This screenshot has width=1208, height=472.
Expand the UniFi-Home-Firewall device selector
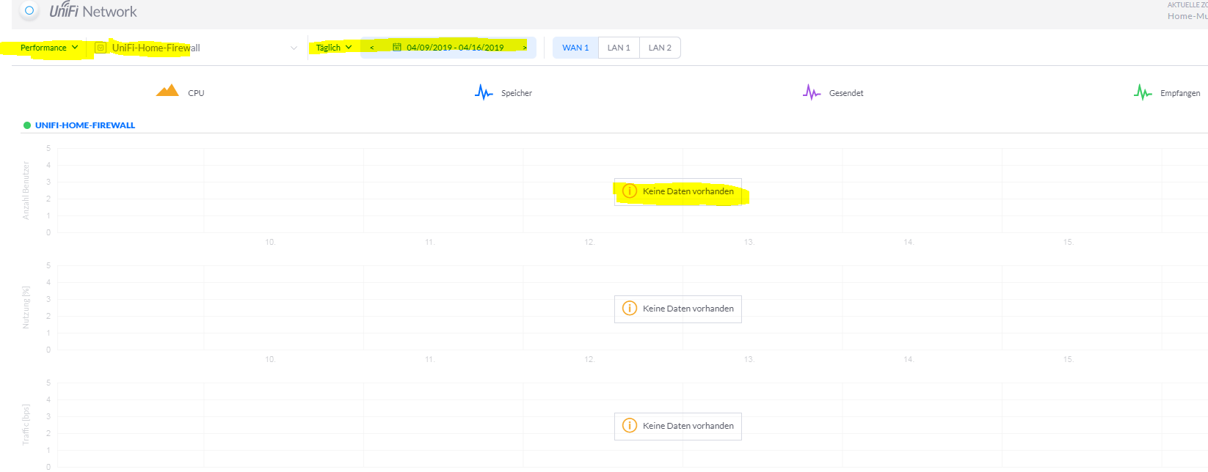(294, 48)
